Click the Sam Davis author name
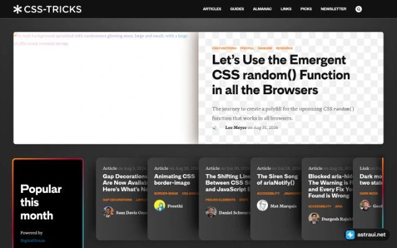Screen dimensions: 397x248 point(132,213)
